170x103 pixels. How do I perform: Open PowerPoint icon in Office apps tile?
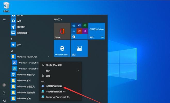coord(79,31)
